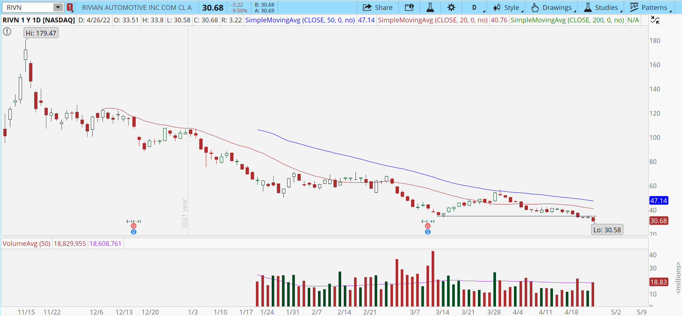The height and width of the screenshot is (316, 682).
Task: Click the blue lightbulb icon below $-12.21
Action: click(134, 232)
